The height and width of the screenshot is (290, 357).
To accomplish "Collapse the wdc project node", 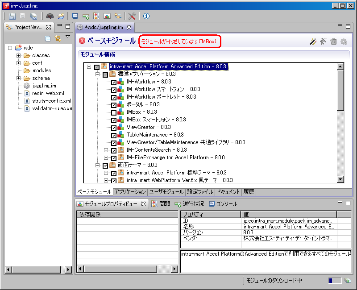I will pyautogui.click(x=10, y=48).
